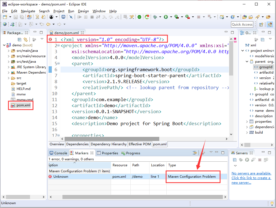
Task: Collapse All nodes in the Outline view
Action: (x=262, y=40)
